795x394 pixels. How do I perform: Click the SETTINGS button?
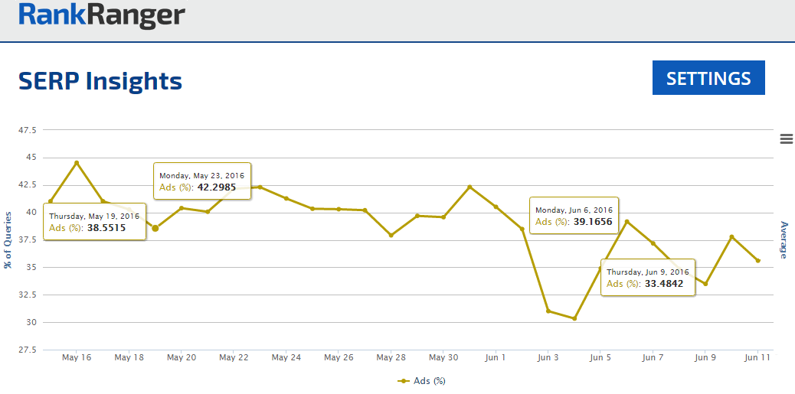click(708, 78)
